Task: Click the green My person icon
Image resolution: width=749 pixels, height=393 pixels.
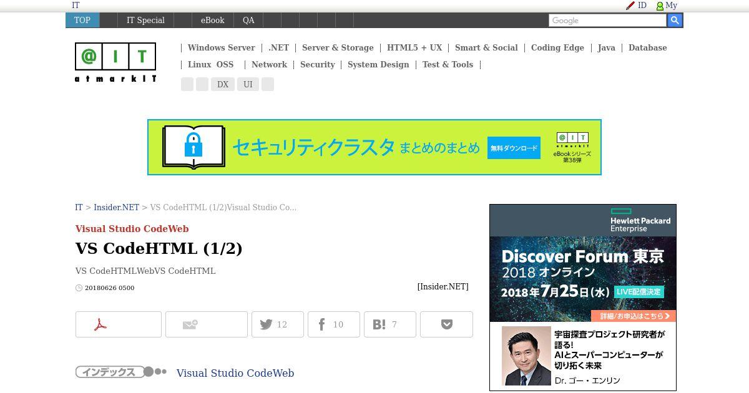Action: pyautogui.click(x=660, y=6)
